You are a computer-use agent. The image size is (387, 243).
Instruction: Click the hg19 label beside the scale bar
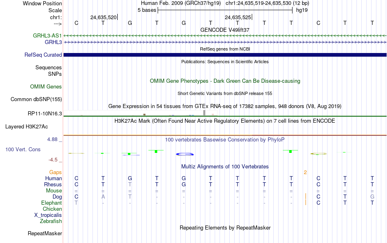[x=302, y=10]
